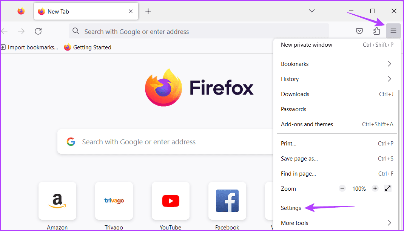
Task: Reload the current page
Action: tap(38, 31)
